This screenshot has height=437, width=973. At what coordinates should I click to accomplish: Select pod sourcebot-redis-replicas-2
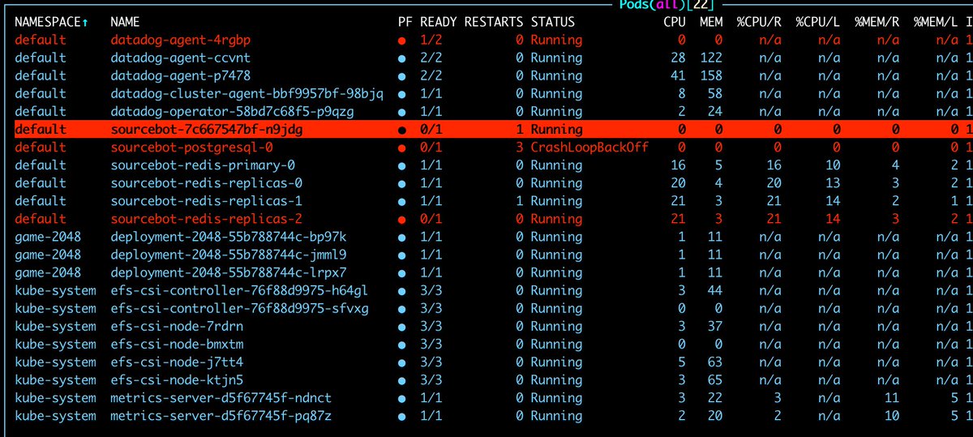[207, 219]
